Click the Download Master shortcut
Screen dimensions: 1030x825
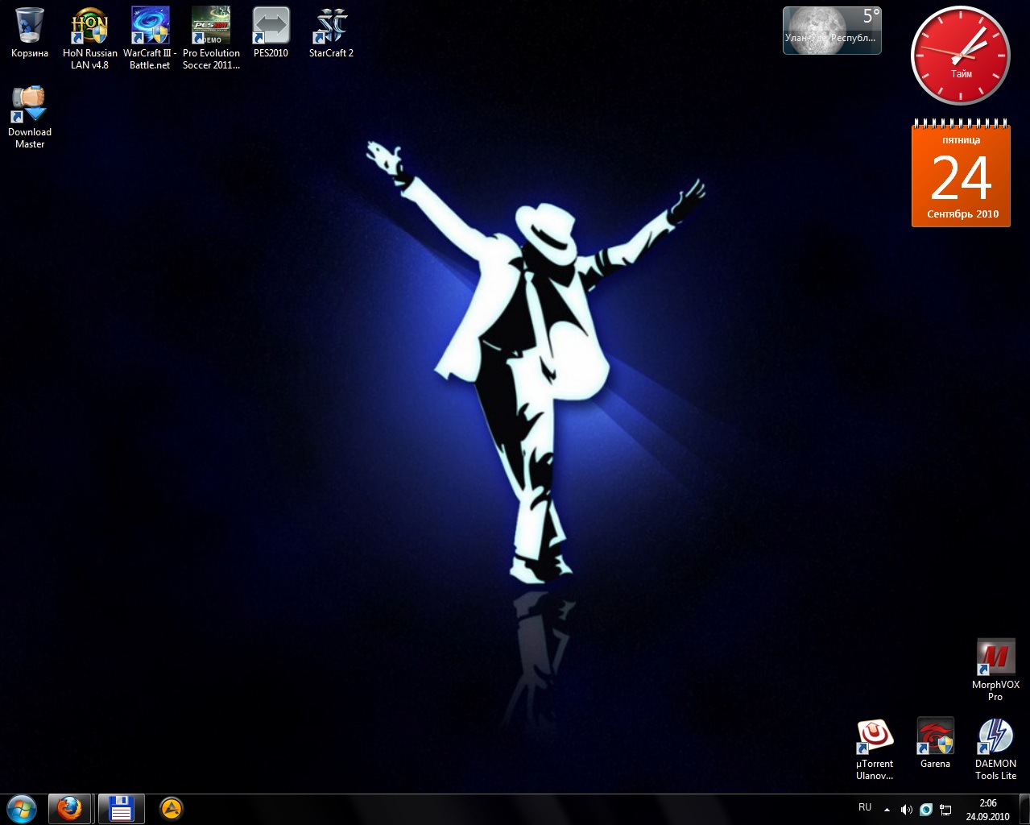pos(30,106)
